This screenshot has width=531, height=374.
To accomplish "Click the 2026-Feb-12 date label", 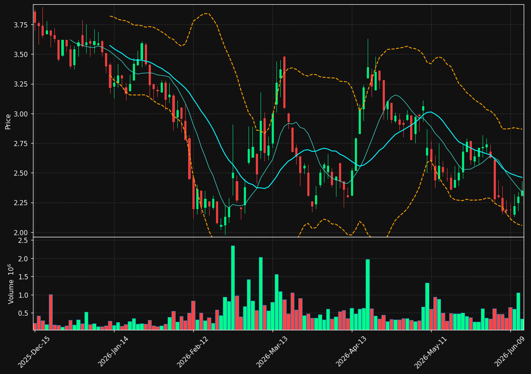I will [192, 352].
